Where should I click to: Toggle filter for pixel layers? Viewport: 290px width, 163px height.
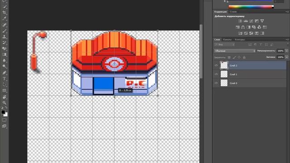pos(250,45)
